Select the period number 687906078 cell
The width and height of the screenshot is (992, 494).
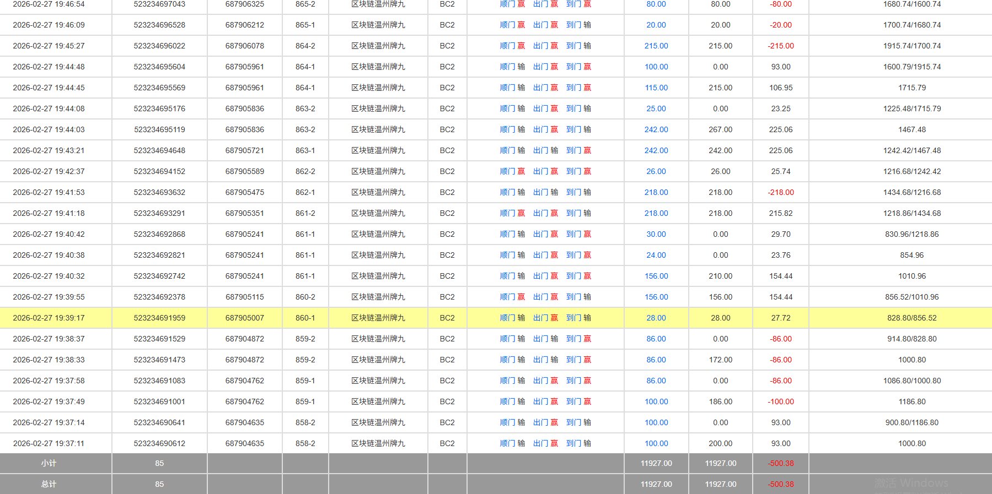click(x=244, y=46)
